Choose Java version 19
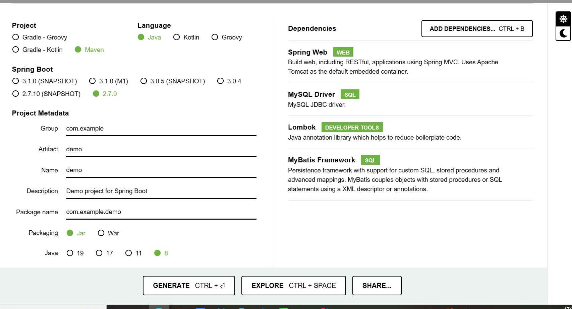The width and height of the screenshot is (572, 309). click(x=75, y=253)
